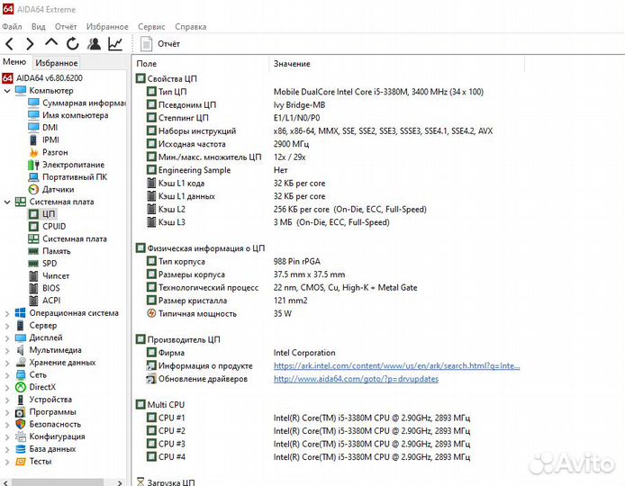
Task: Click the Отчёт report toolbar button
Action: tap(160, 44)
